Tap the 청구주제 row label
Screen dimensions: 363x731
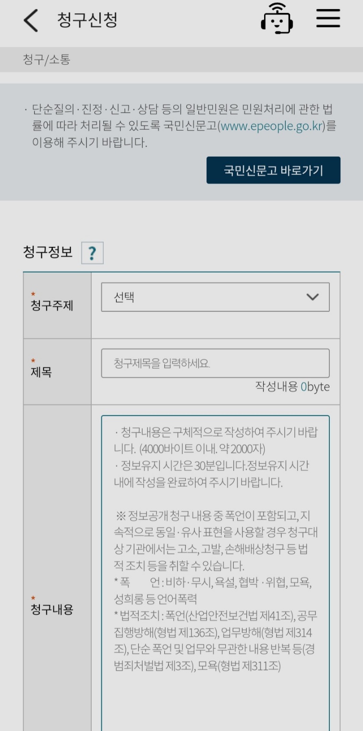(x=52, y=305)
